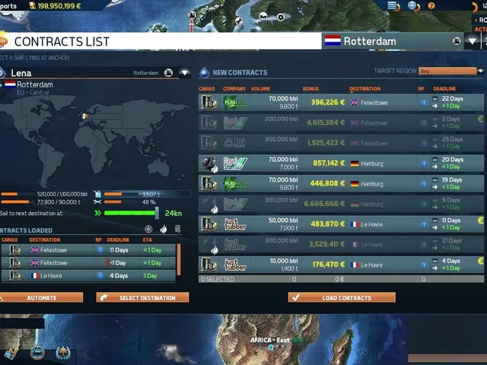The height and width of the screenshot is (365, 487).
Task: Click the harbor icon beside Rotterdam header
Action: point(457,40)
